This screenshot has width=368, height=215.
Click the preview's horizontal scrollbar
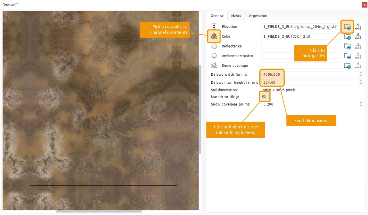coord(99,212)
